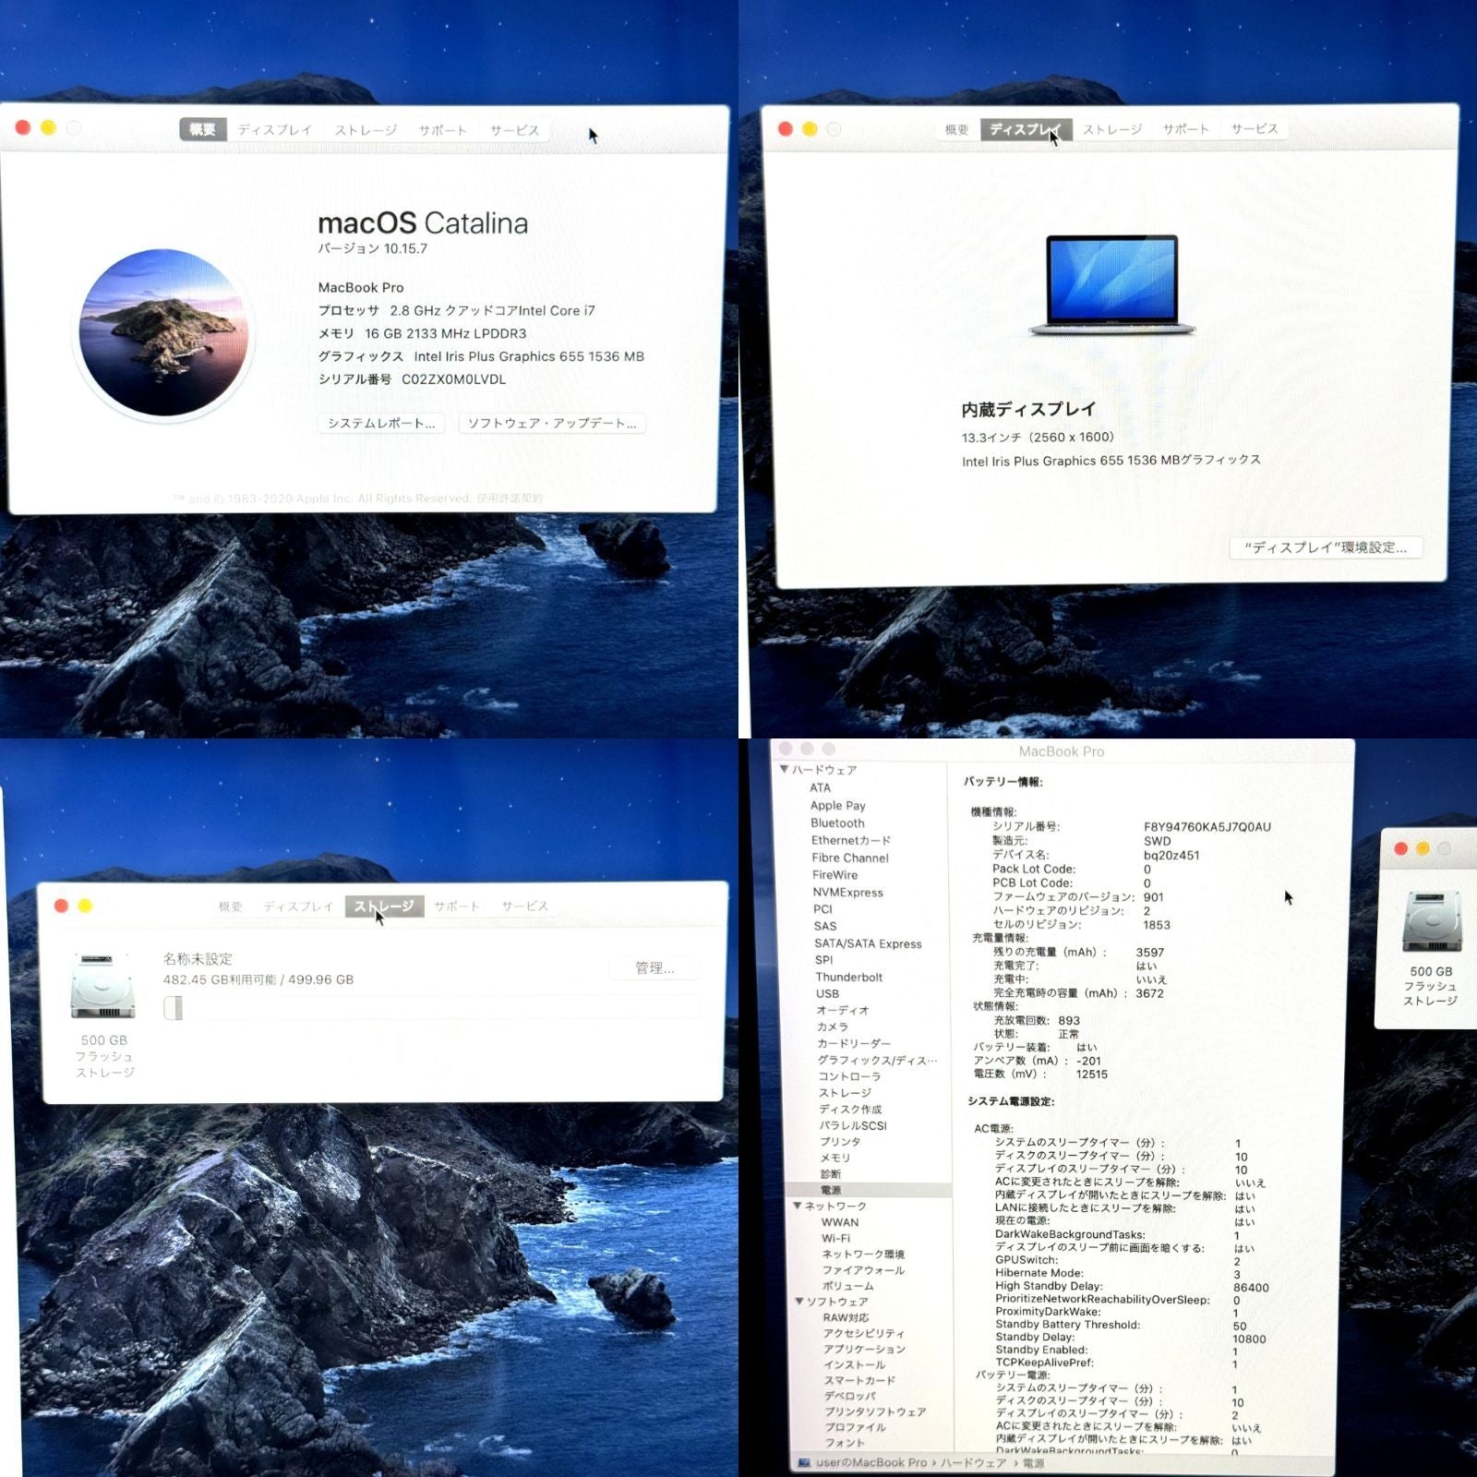Select SATA/SATA Express in the sidebar

868,943
